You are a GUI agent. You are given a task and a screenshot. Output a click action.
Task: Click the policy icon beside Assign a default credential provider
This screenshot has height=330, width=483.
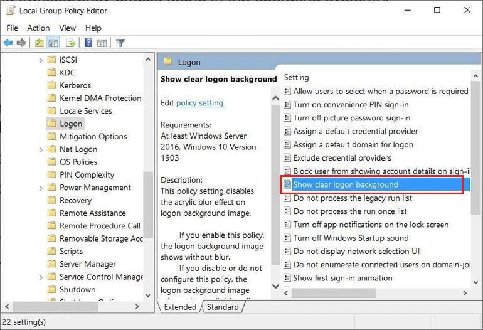click(x=287, y=131)
